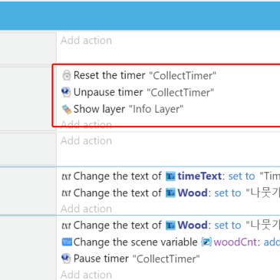Select the Show layer "Info Layer" action

[123, 109]
